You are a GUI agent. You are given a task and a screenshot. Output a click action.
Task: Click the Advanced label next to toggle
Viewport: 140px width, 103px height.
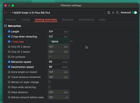pyautogui.click(x=126, y=12)
